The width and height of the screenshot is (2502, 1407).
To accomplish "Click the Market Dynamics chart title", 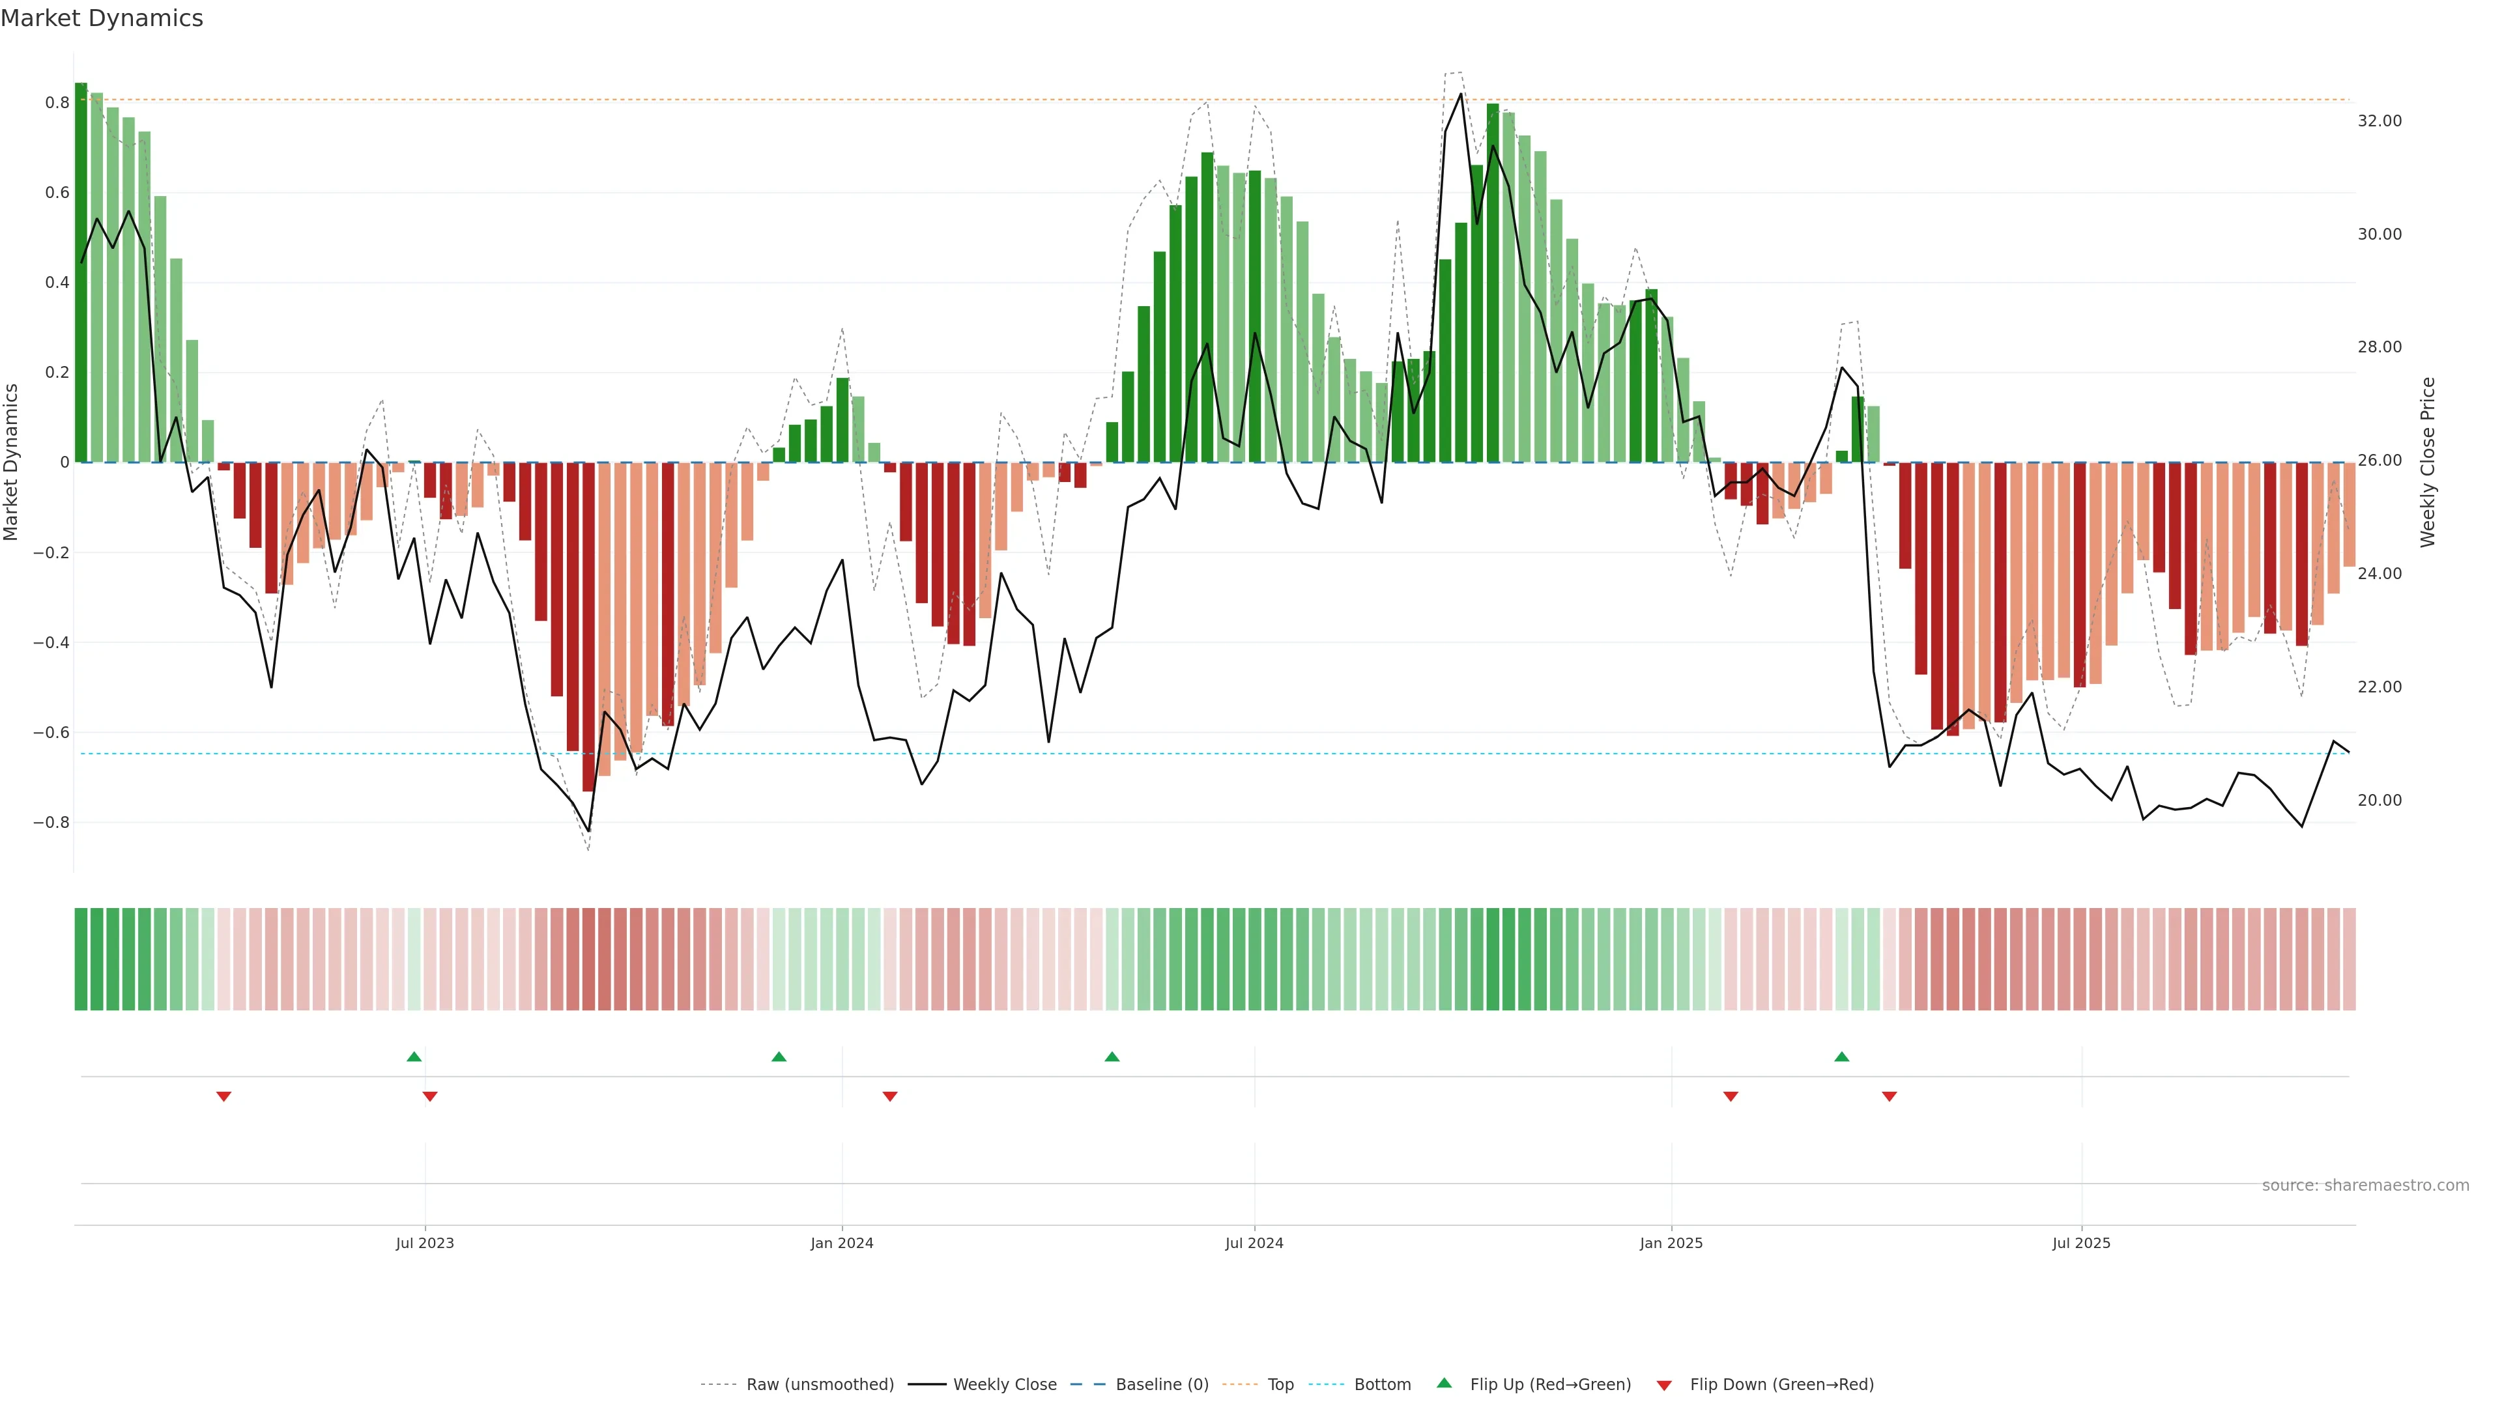I will 102,18.
